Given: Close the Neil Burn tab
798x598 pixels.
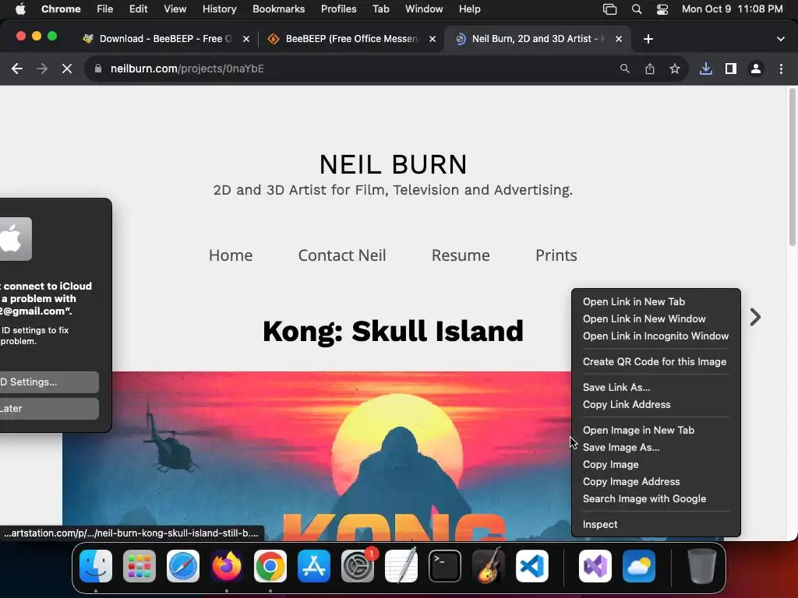Looking at the screenshot, I should pos(619,39).
